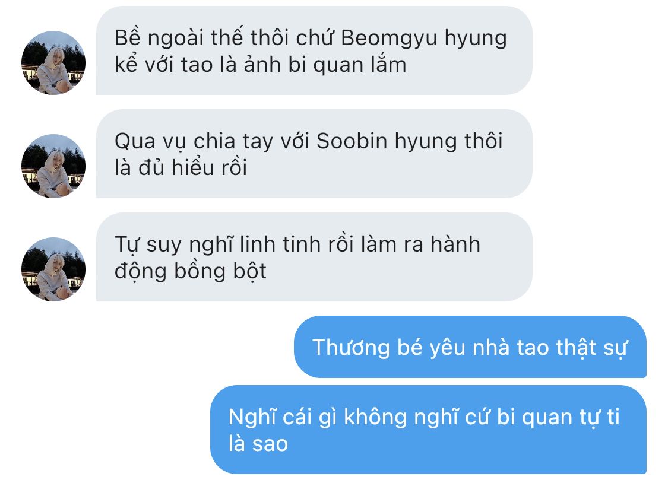Open avatar beside the Beomgyu hyung message
The image size is (668, 483).
click(53, 62)
